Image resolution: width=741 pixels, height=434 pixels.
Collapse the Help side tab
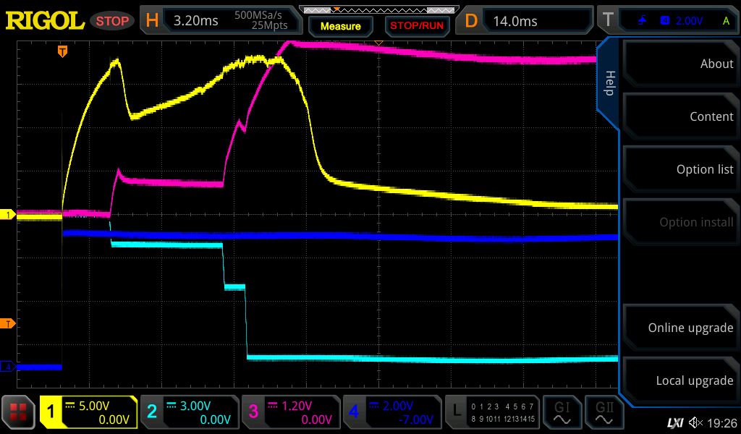coord(609,83)
